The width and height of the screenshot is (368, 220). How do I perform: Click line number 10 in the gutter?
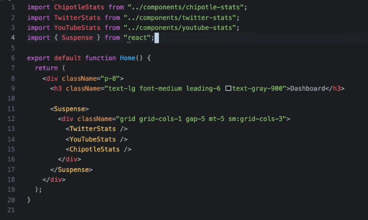coord(11,98)
